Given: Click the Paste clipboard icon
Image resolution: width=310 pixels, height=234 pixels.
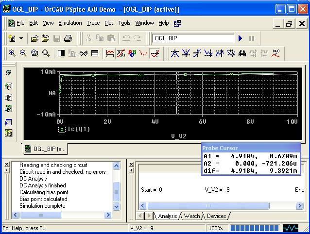Looking at the screenshot, I should [x=111, y=38].
